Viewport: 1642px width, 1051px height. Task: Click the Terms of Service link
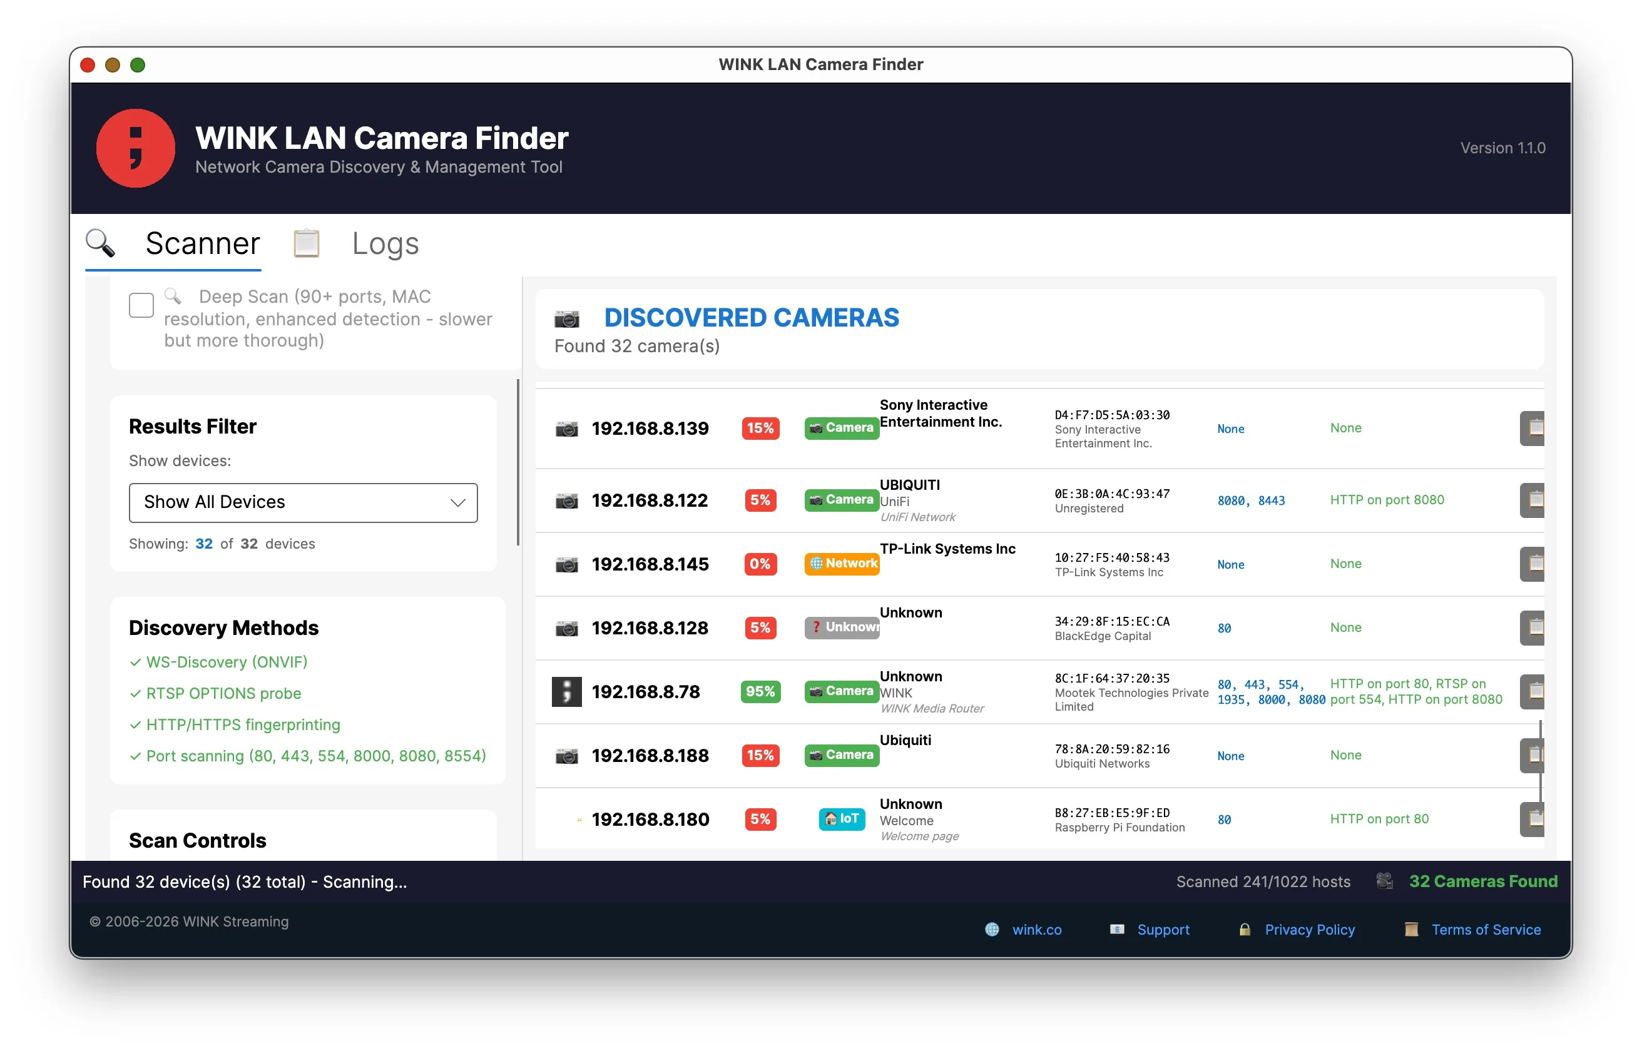[x=1485, y=930]
